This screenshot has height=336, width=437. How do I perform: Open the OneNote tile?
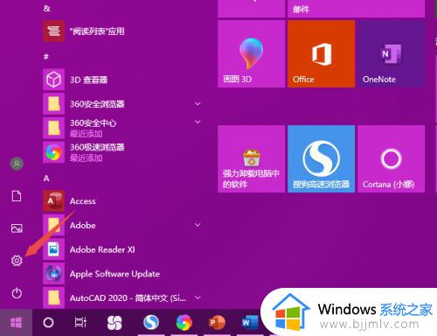pos(392,53)
